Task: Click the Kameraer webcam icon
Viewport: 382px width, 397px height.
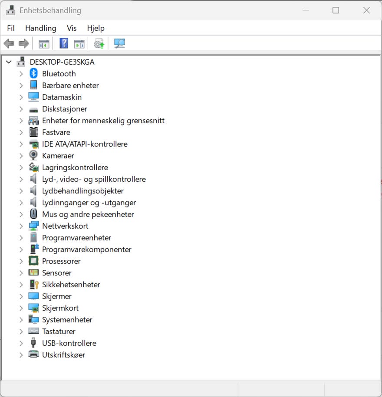Action: [33, 155]
